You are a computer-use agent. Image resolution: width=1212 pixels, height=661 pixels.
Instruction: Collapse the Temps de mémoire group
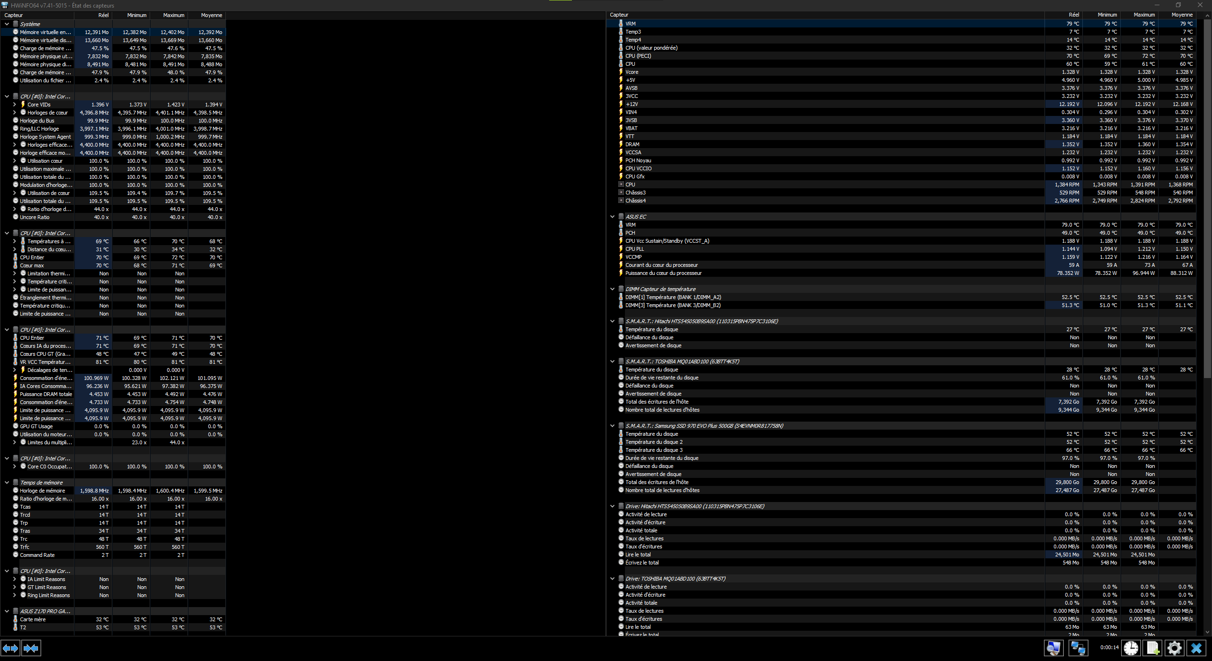click(7, 483)
